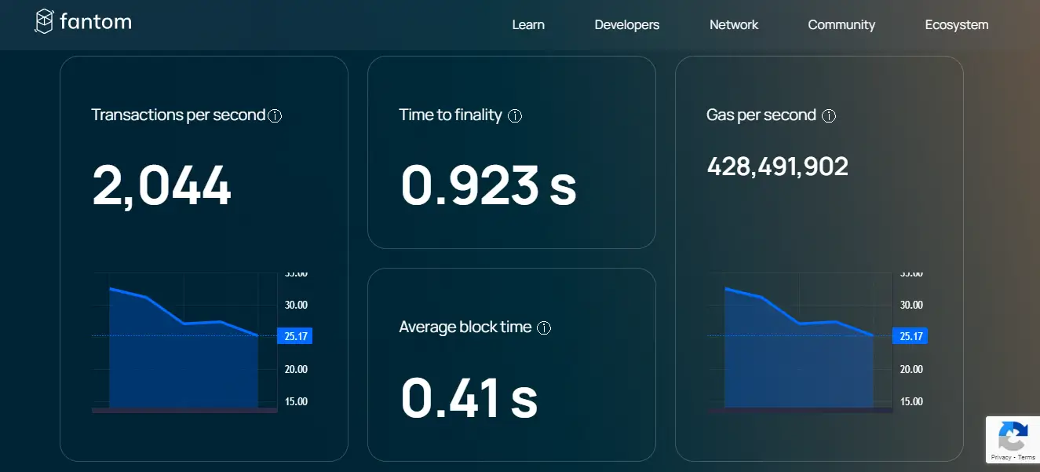Viewport: 1040px width, 472px height.
Task: Open reCAPTCHA Terms link
Action: click(x=1027, y=457)
